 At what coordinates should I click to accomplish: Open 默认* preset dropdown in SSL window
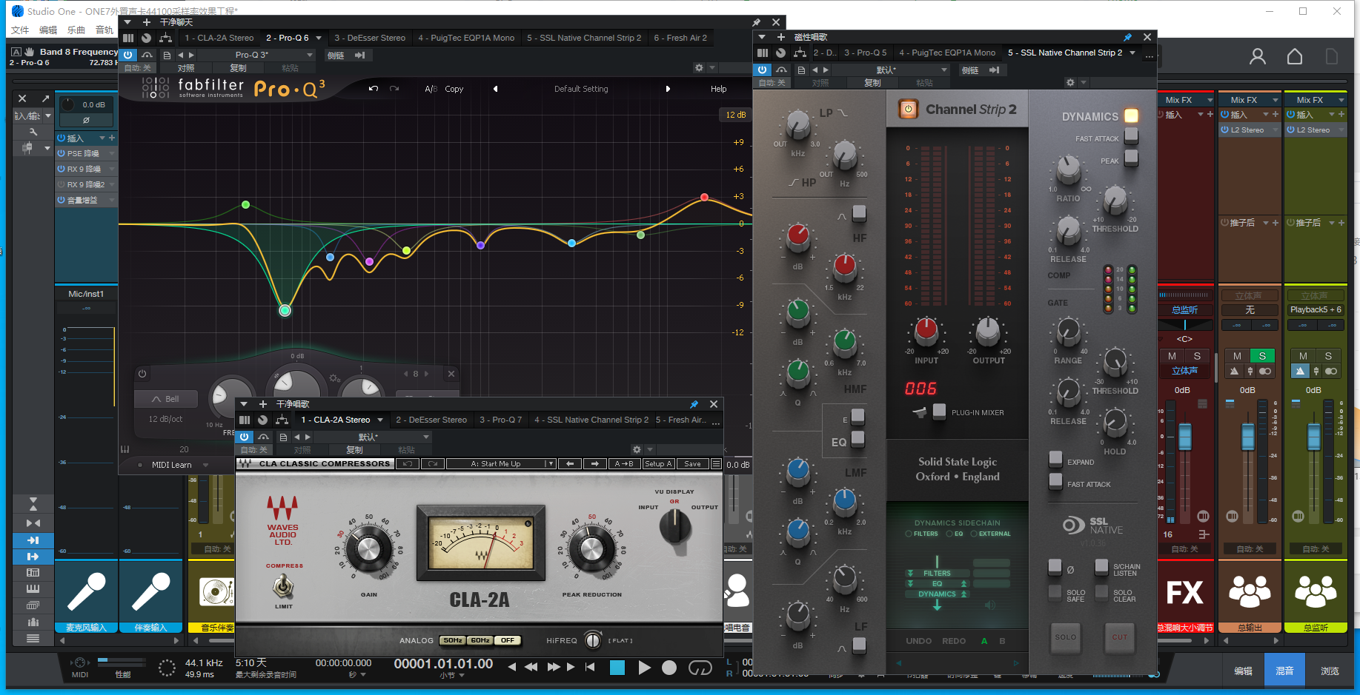[892, 70]
